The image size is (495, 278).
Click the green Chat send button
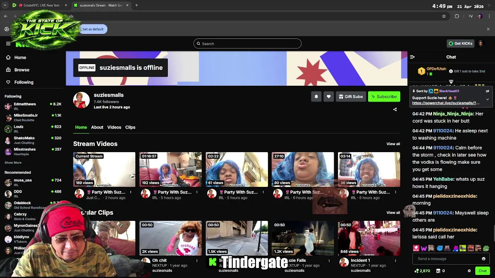(482, 271)
